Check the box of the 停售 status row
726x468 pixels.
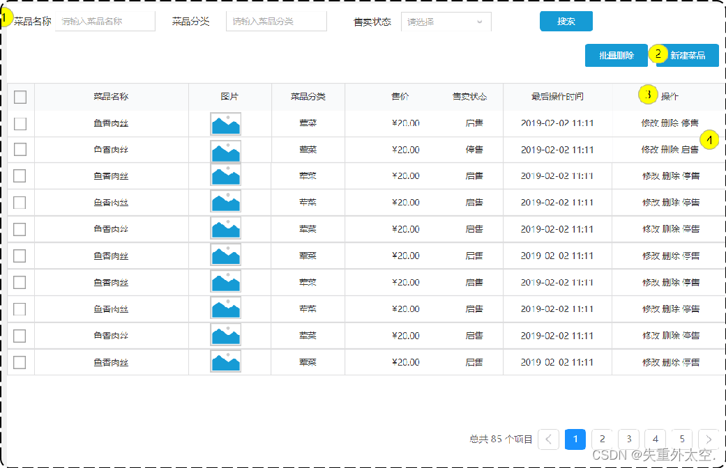point(20,149)
